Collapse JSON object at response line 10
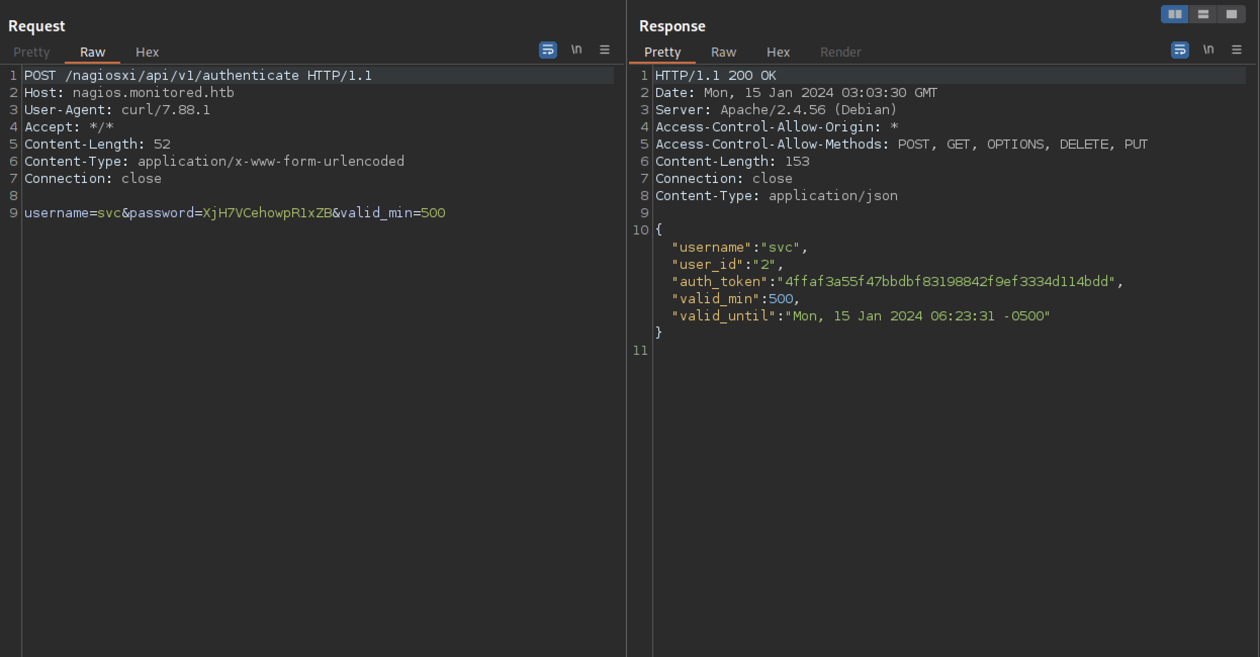The height and width of the screenshot is (657, 1260). 659,230
